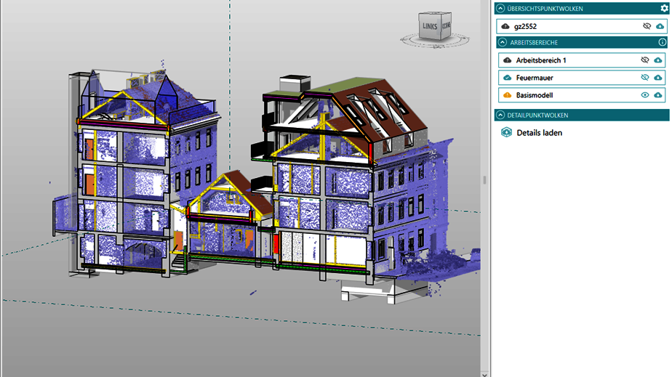Toggle visibility of Feuermauer

point(644,77)
